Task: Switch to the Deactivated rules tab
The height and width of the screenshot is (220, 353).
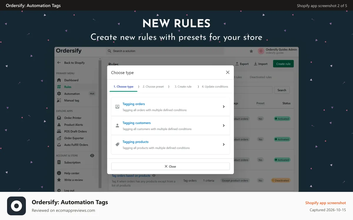Action: pos(261,77)
